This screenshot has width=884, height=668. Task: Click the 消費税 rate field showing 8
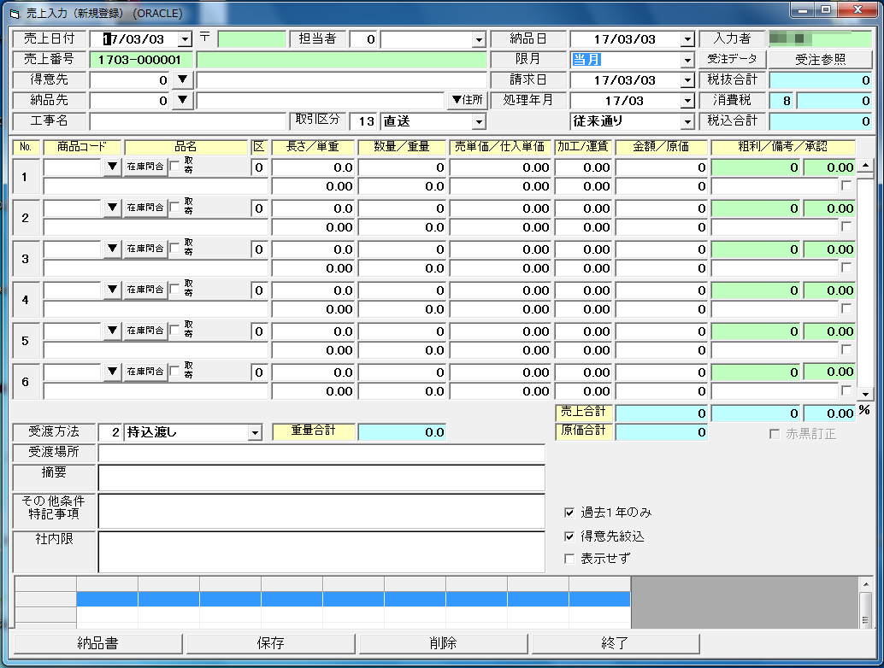click(781, 101)
